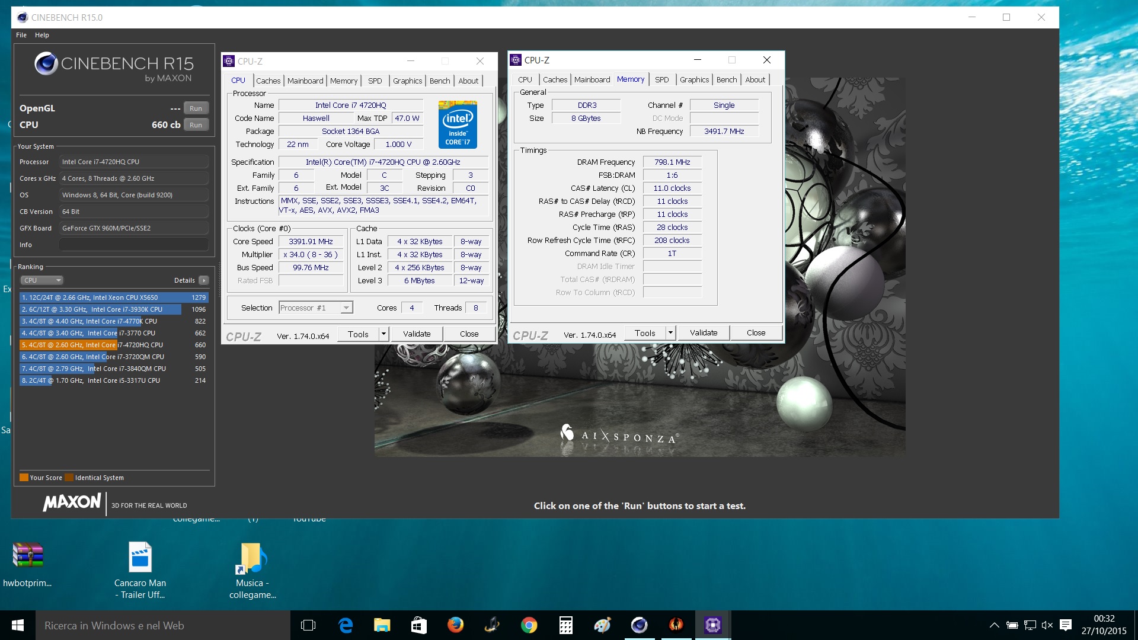Open the Action Center notifications icon
The width and height of the screenshot is (1138, 640).
[x=1066, y=625]
